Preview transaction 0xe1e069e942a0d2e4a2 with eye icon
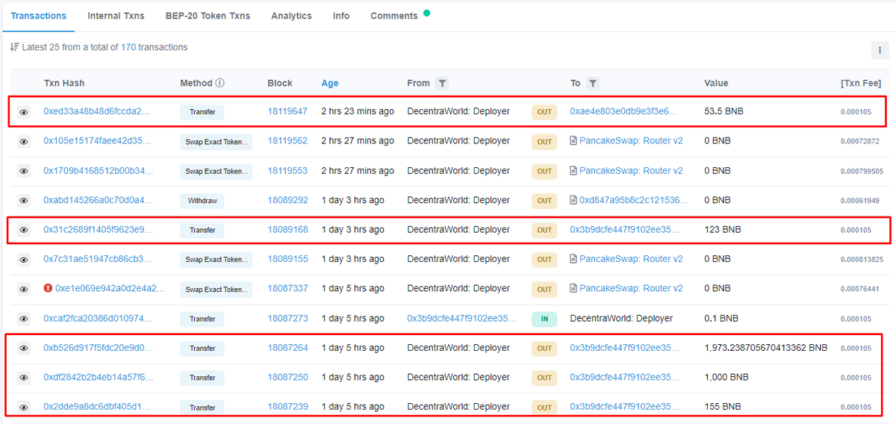This screenshot has width=896, height=424. [x=24, y=289]
